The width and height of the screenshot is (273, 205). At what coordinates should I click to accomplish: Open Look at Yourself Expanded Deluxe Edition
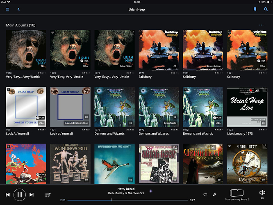tap(71, 107)
